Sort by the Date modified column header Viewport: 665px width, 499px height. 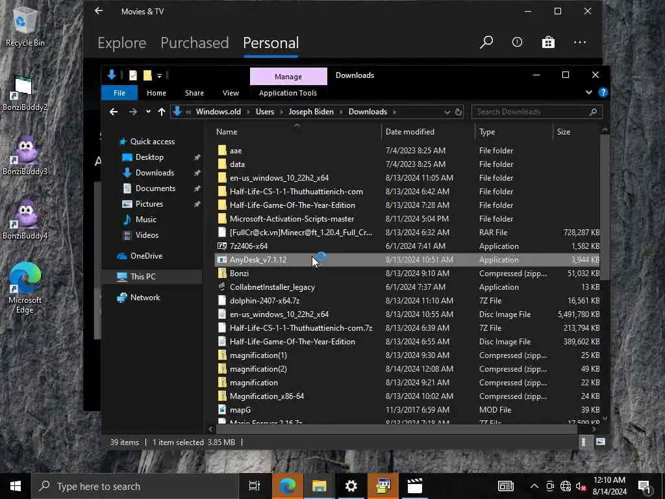coord(428,132)
